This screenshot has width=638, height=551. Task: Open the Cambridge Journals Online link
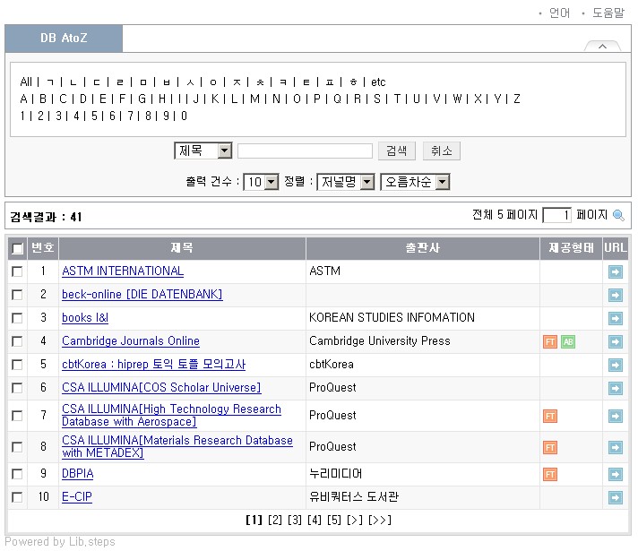click(x=131, y=341)
